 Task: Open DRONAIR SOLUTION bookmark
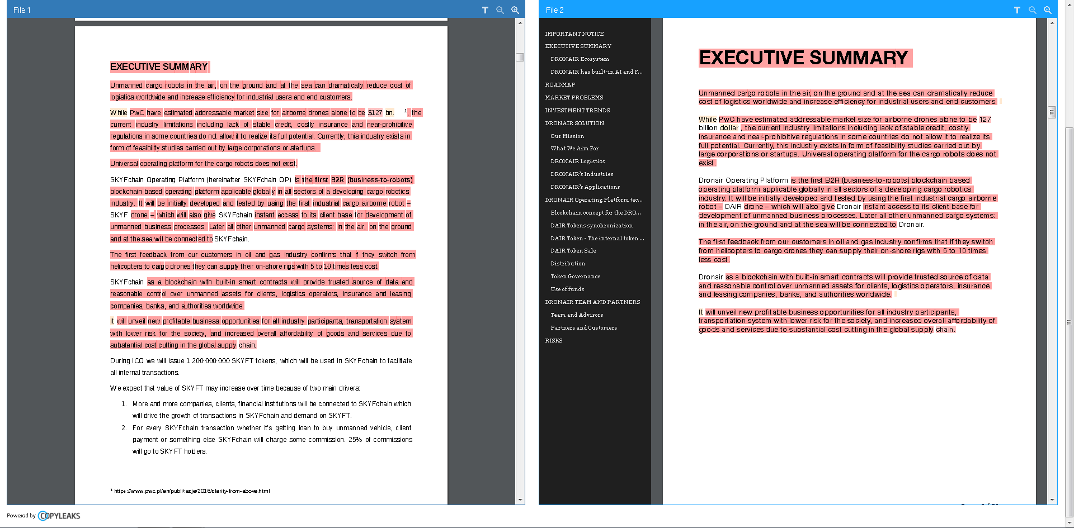(574, 123)
